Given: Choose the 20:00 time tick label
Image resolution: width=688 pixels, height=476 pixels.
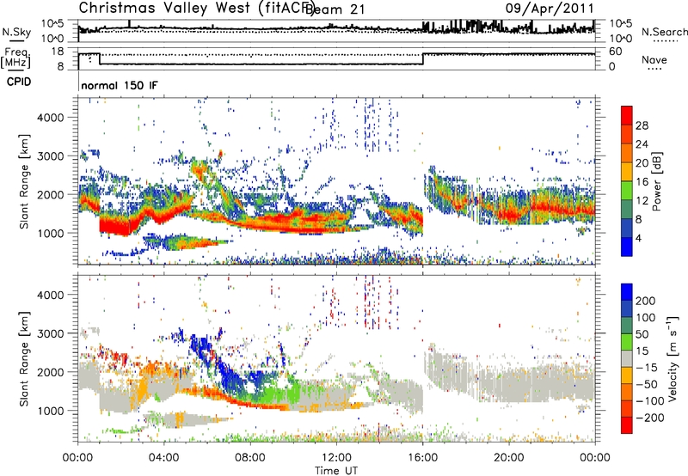Looking at the screenshot, I should click(508, 458).
